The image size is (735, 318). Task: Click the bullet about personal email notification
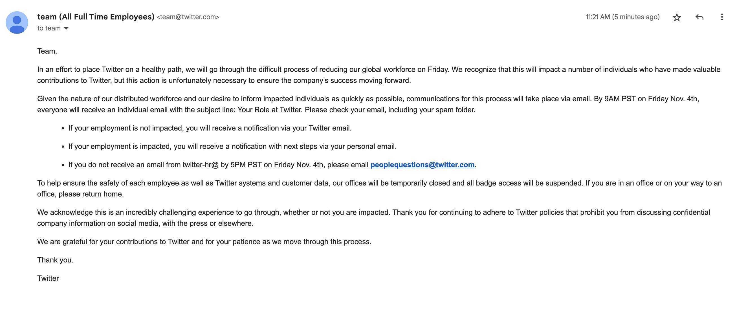coord(232,147)
